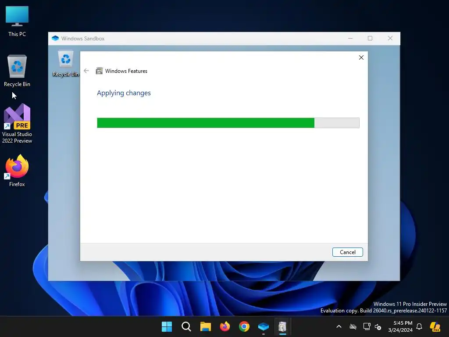Open taskbar Search
The image size is (449, 337).
click(186, 326)
